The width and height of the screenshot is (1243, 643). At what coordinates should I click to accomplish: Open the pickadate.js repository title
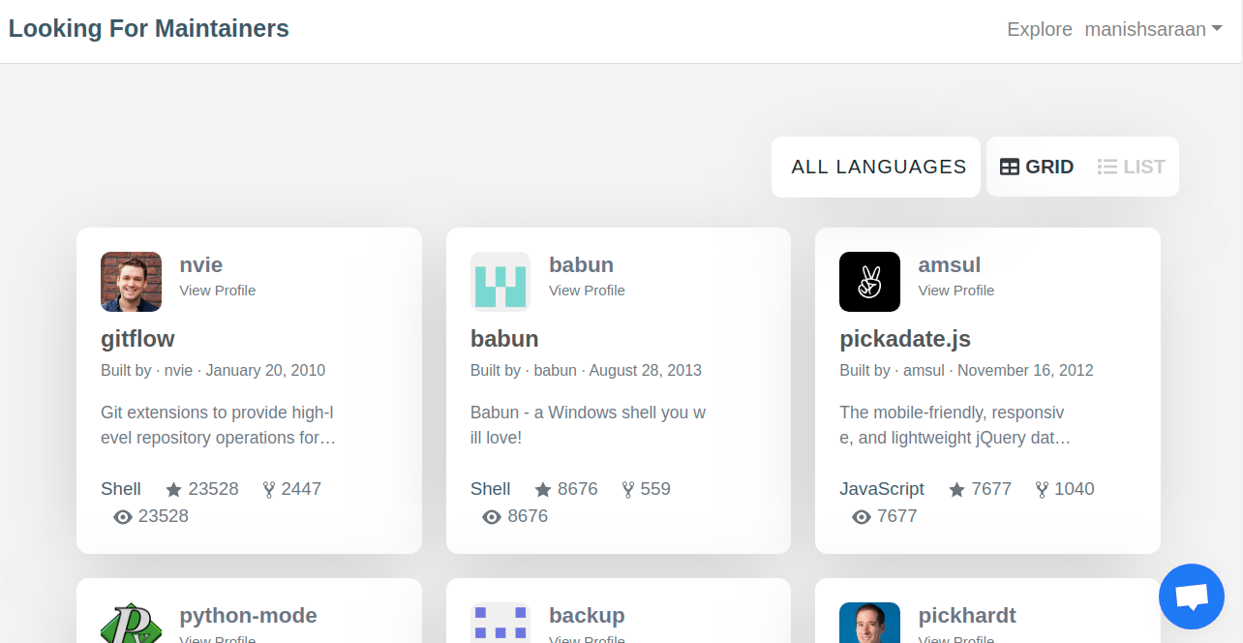click(905, 339)
